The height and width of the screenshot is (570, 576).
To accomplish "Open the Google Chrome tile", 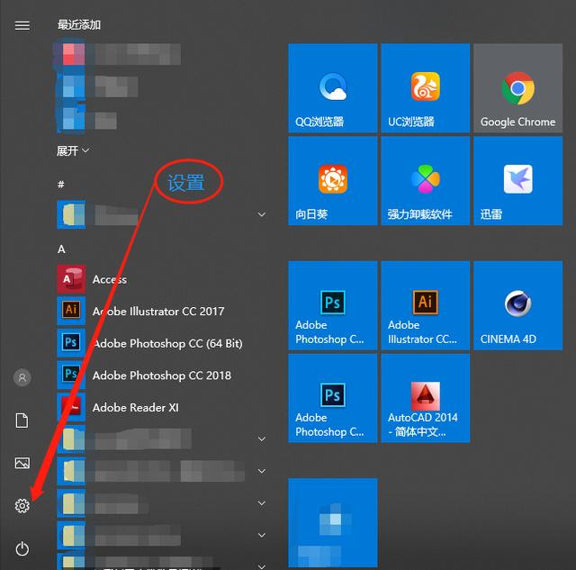I will [518, 88].
